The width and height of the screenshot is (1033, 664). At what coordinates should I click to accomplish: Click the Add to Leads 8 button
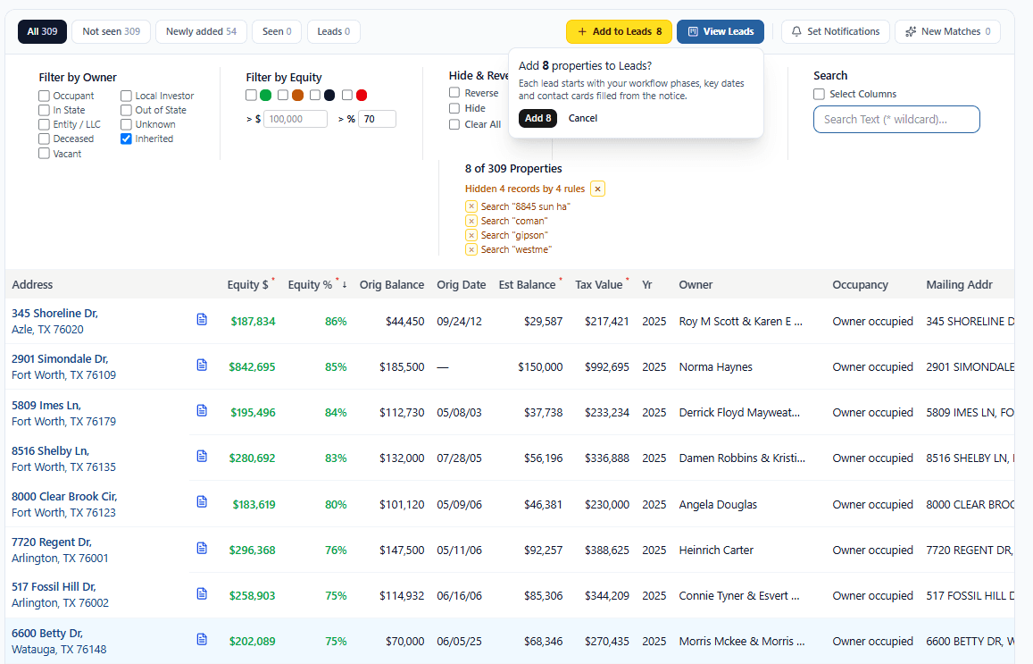(619, 31)
